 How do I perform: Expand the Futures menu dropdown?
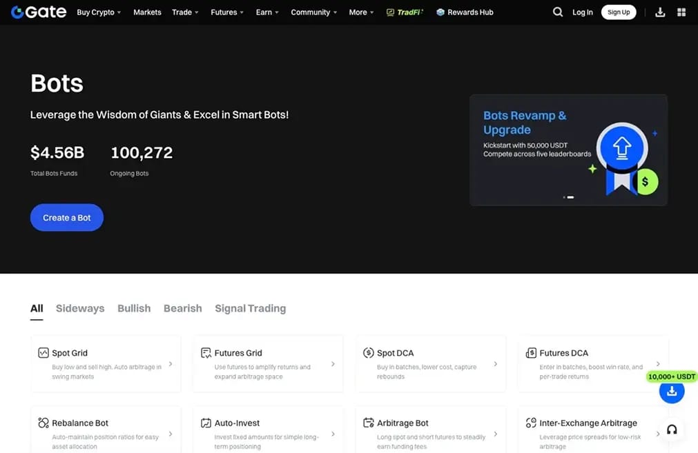click(x=227, y=12)
